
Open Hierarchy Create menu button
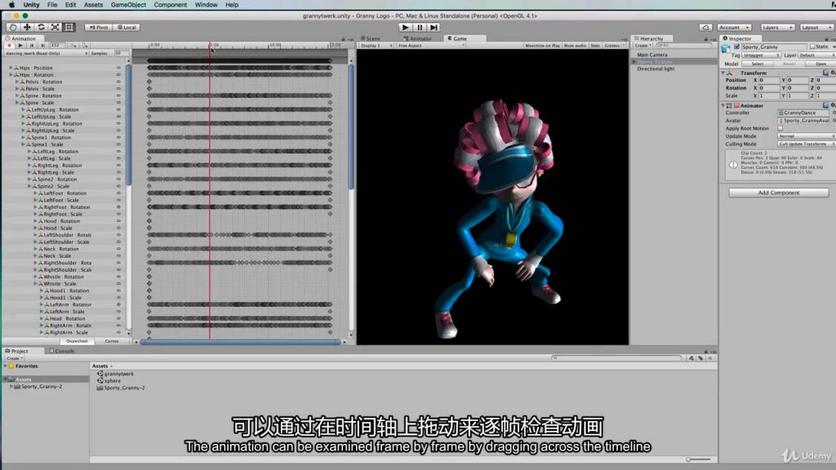pos(643,46)
